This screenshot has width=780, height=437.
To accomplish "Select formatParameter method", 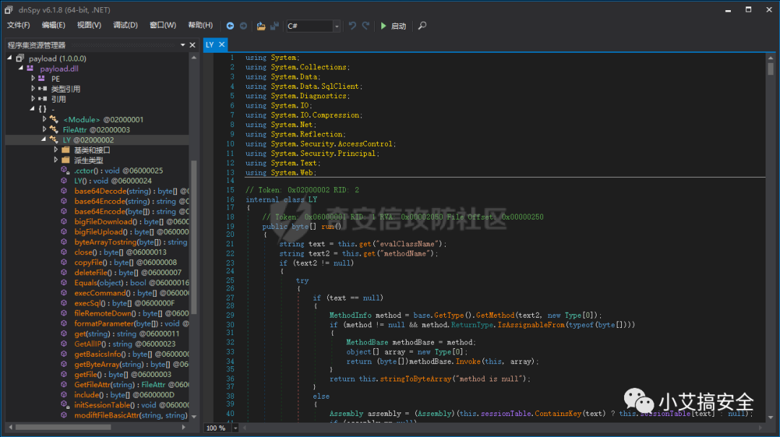I will click(131, 324).
